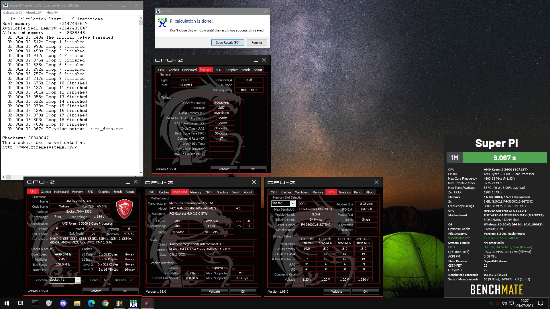Open File Explorer from the taskbar
The width and height of the screenshot is (550, 309).
[77, 303]
